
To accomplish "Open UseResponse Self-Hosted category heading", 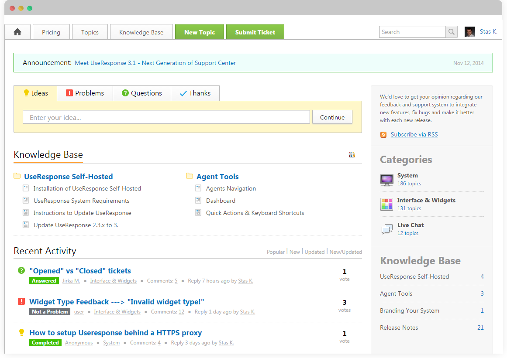I will (69, 177).
